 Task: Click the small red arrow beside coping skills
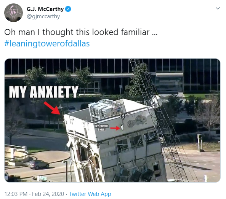pyautogui.click(x=115, y=128)
